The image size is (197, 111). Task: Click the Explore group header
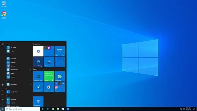[35, 69]
